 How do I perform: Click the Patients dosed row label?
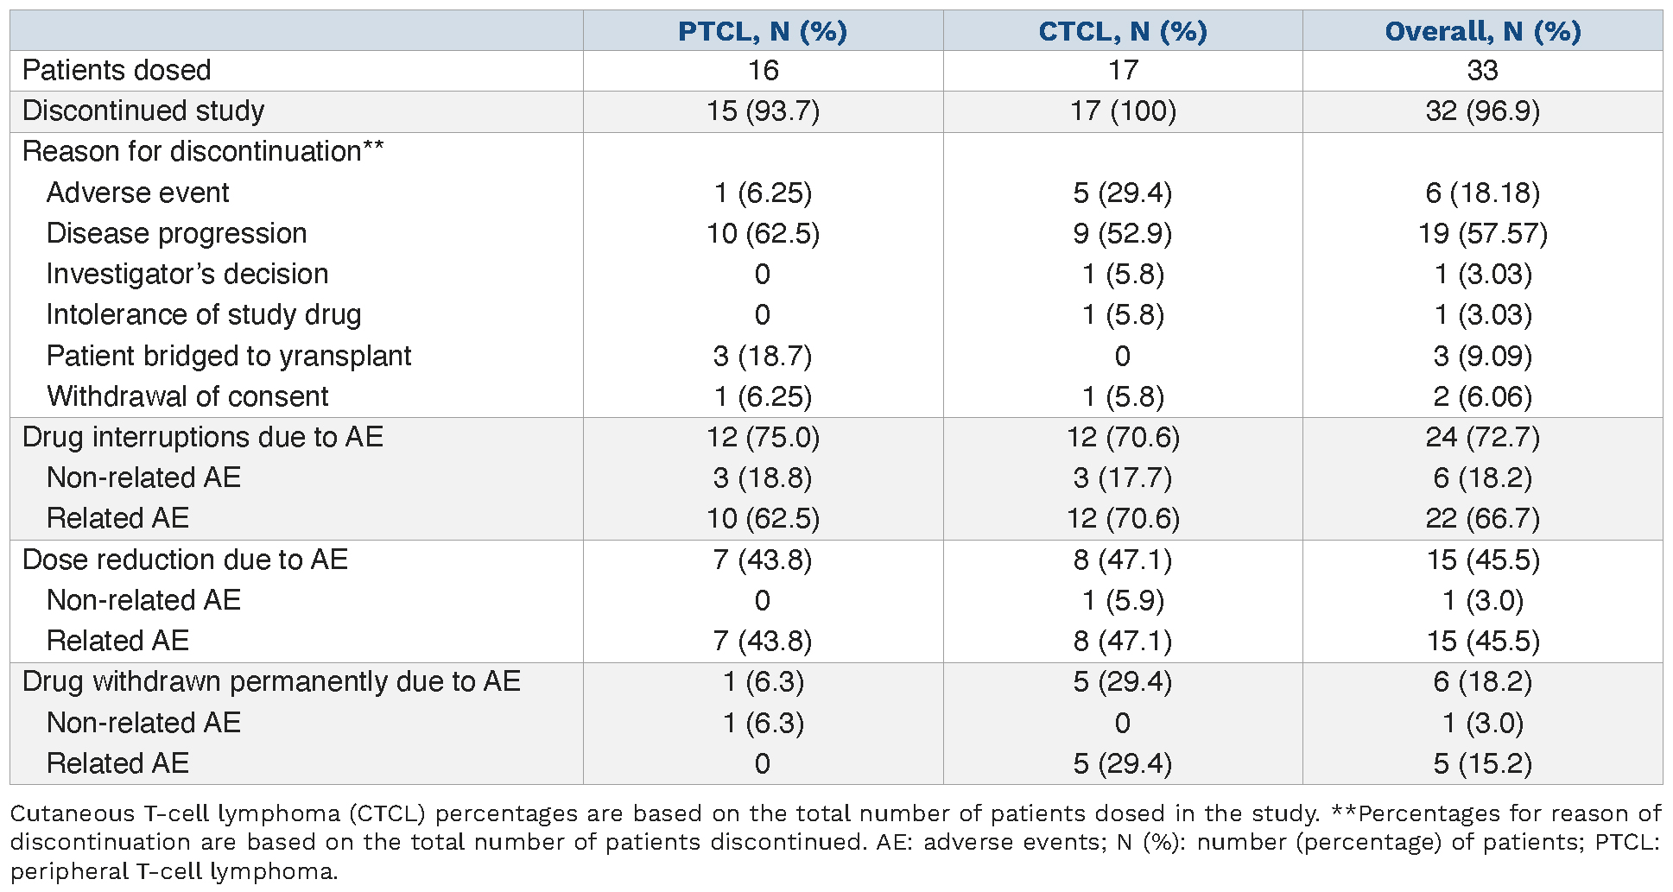click(x=117, y=70)
